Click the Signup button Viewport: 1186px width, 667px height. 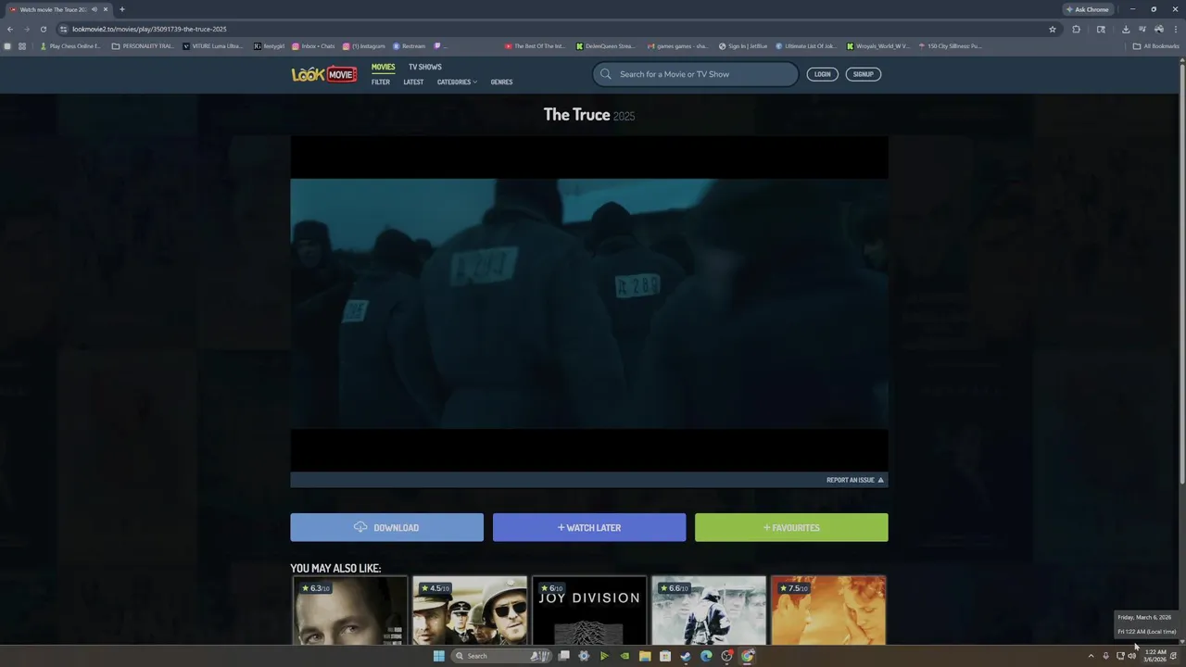point(863,74)
